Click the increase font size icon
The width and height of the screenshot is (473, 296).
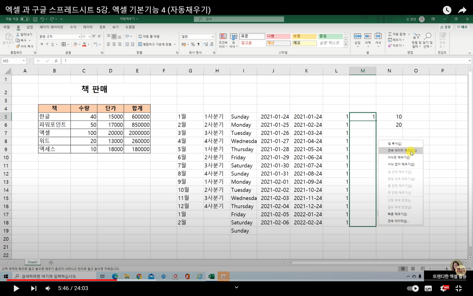point(94,36)
